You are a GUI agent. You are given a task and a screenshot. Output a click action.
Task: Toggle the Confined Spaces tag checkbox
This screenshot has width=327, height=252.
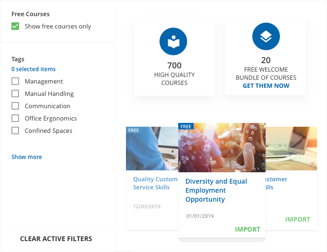[15, 131]
